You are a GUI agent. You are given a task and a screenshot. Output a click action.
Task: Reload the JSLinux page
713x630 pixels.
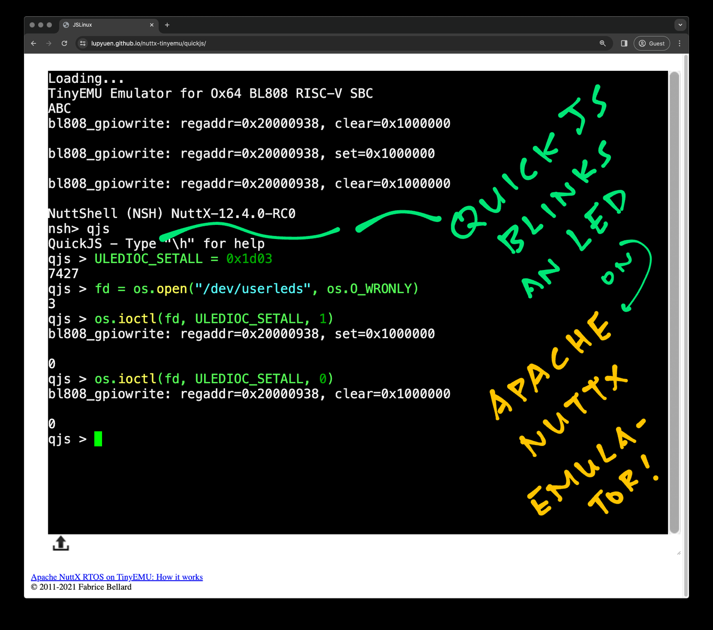pos(64,44)
